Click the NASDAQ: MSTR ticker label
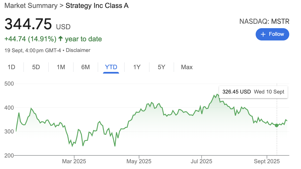This screenshot has width=301, height=169. pos(264,21)
